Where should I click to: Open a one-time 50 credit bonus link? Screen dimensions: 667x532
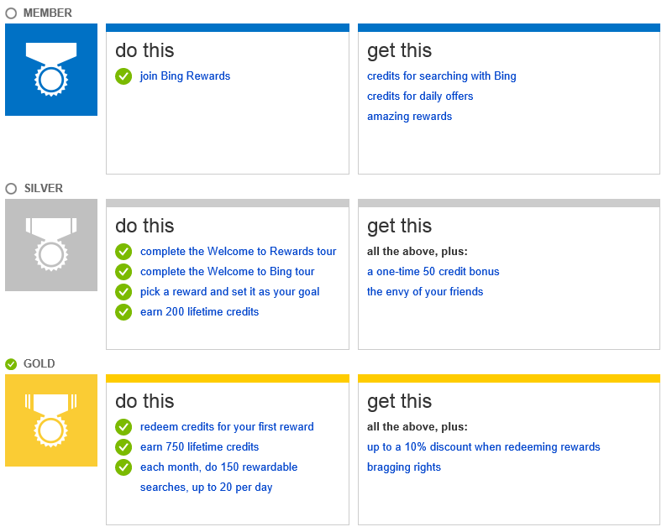pyautogui.click(x=433, y=272)
